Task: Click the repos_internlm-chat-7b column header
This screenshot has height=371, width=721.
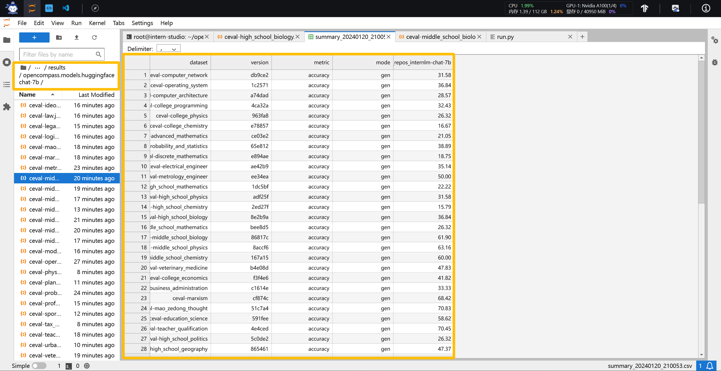Action: pyautogui.click(x=423, y=63)
